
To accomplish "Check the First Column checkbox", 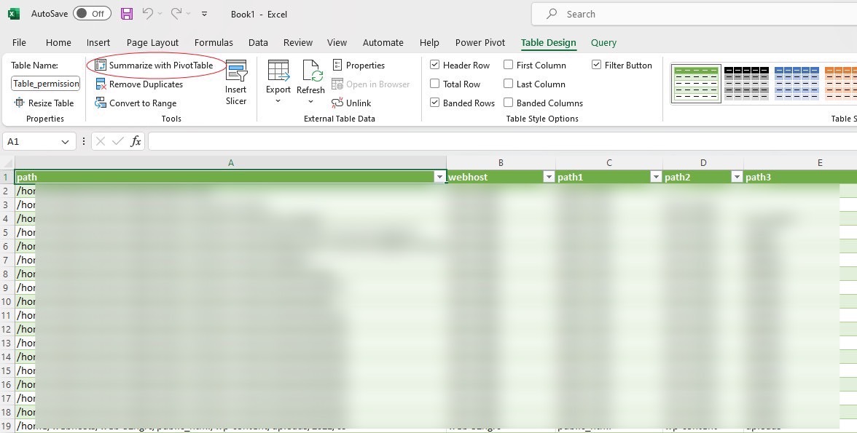I will click(x=509, y=65).
